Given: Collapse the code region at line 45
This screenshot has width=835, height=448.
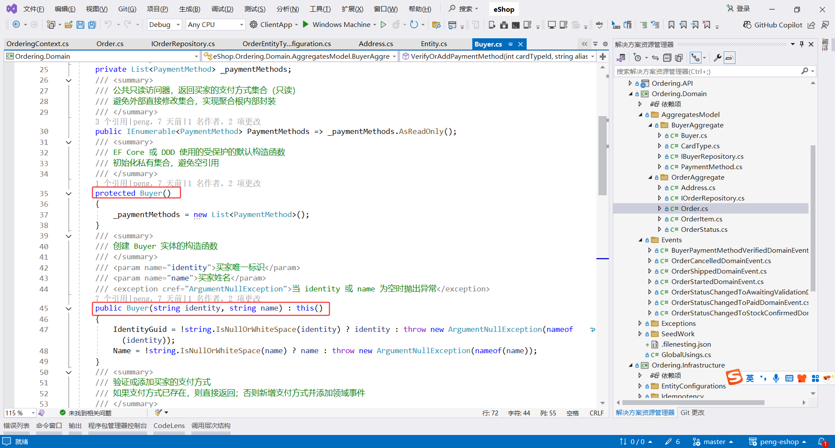Looking at the screenshot, I should (x=69, y=309).
